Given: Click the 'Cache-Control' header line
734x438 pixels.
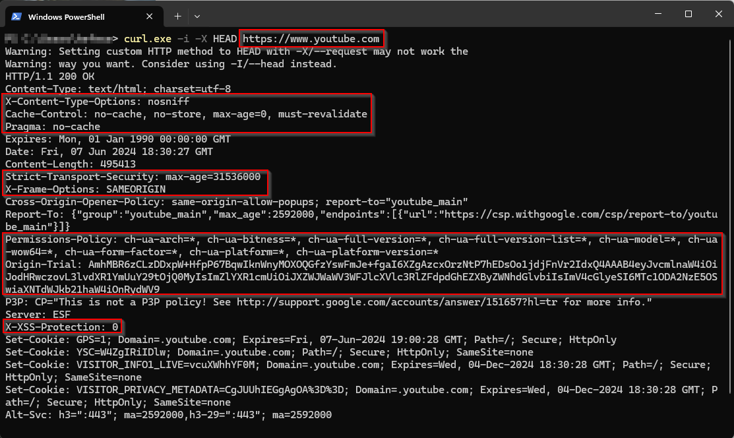Looking at the screenshot, I should click(187, 114).
